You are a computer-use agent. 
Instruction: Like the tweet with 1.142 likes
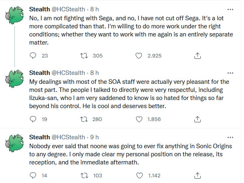point(139,176)
